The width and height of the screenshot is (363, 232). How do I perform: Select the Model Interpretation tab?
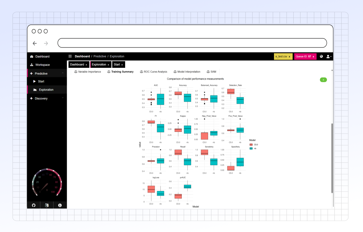pos(187,72)
